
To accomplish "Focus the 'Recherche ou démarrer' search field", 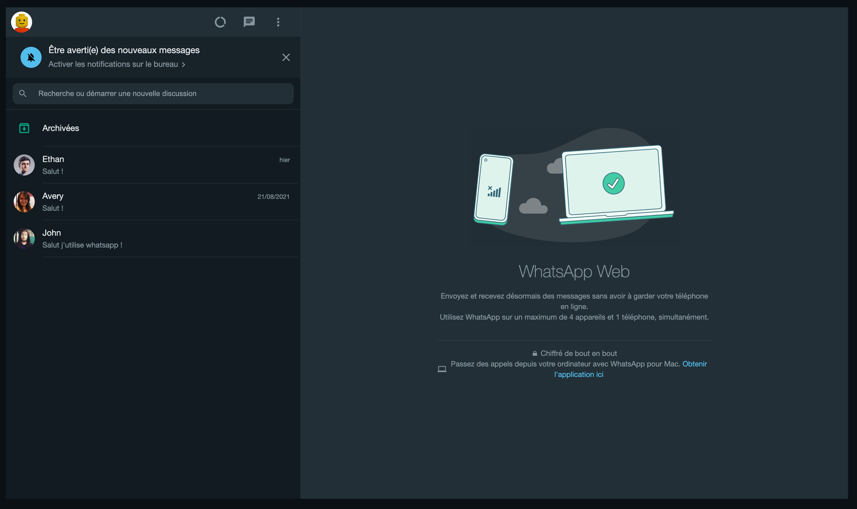I will (x=161, y=94).
